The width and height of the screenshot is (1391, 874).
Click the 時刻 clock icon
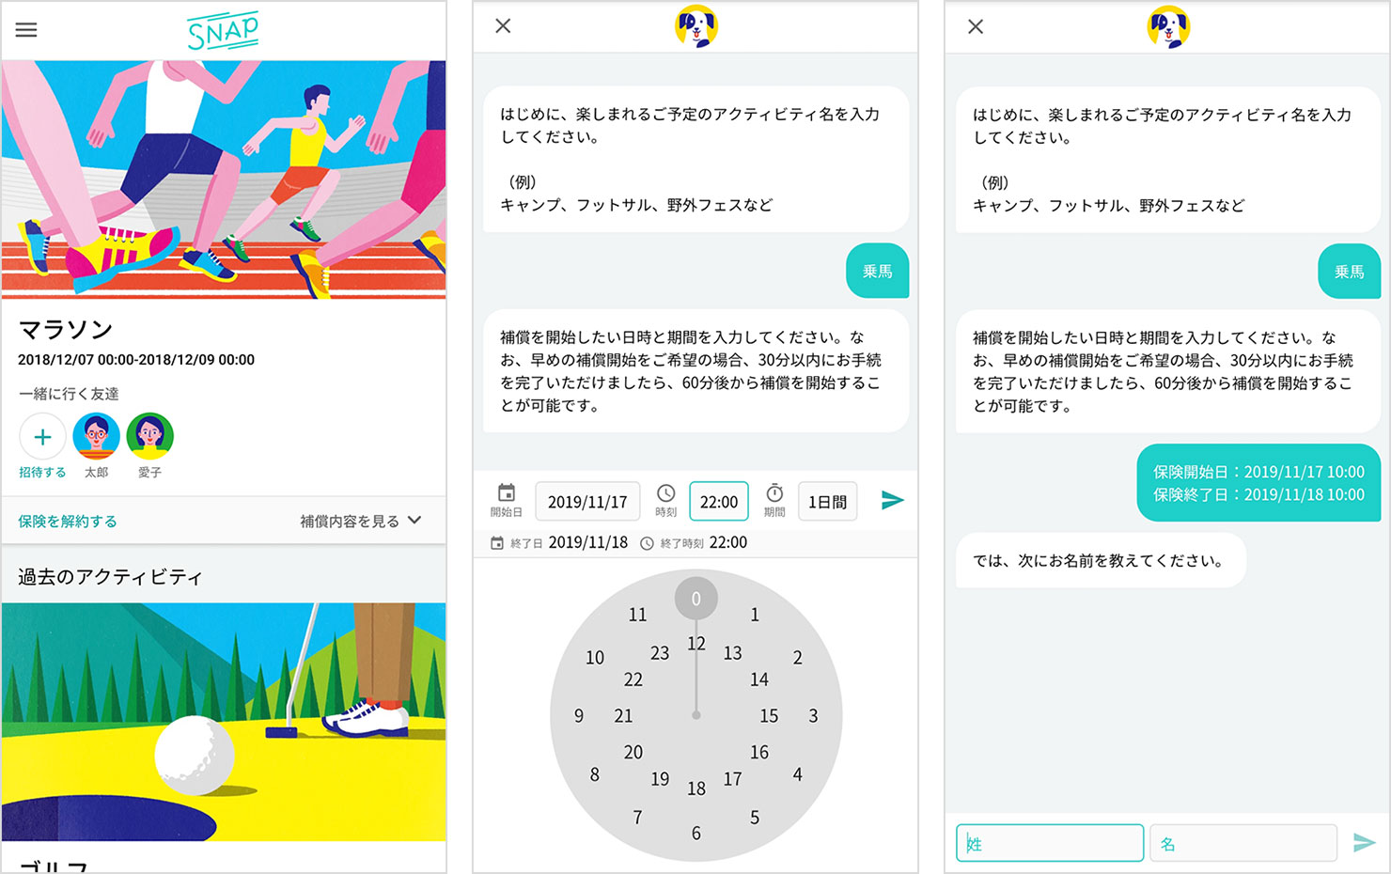(665, 493)
